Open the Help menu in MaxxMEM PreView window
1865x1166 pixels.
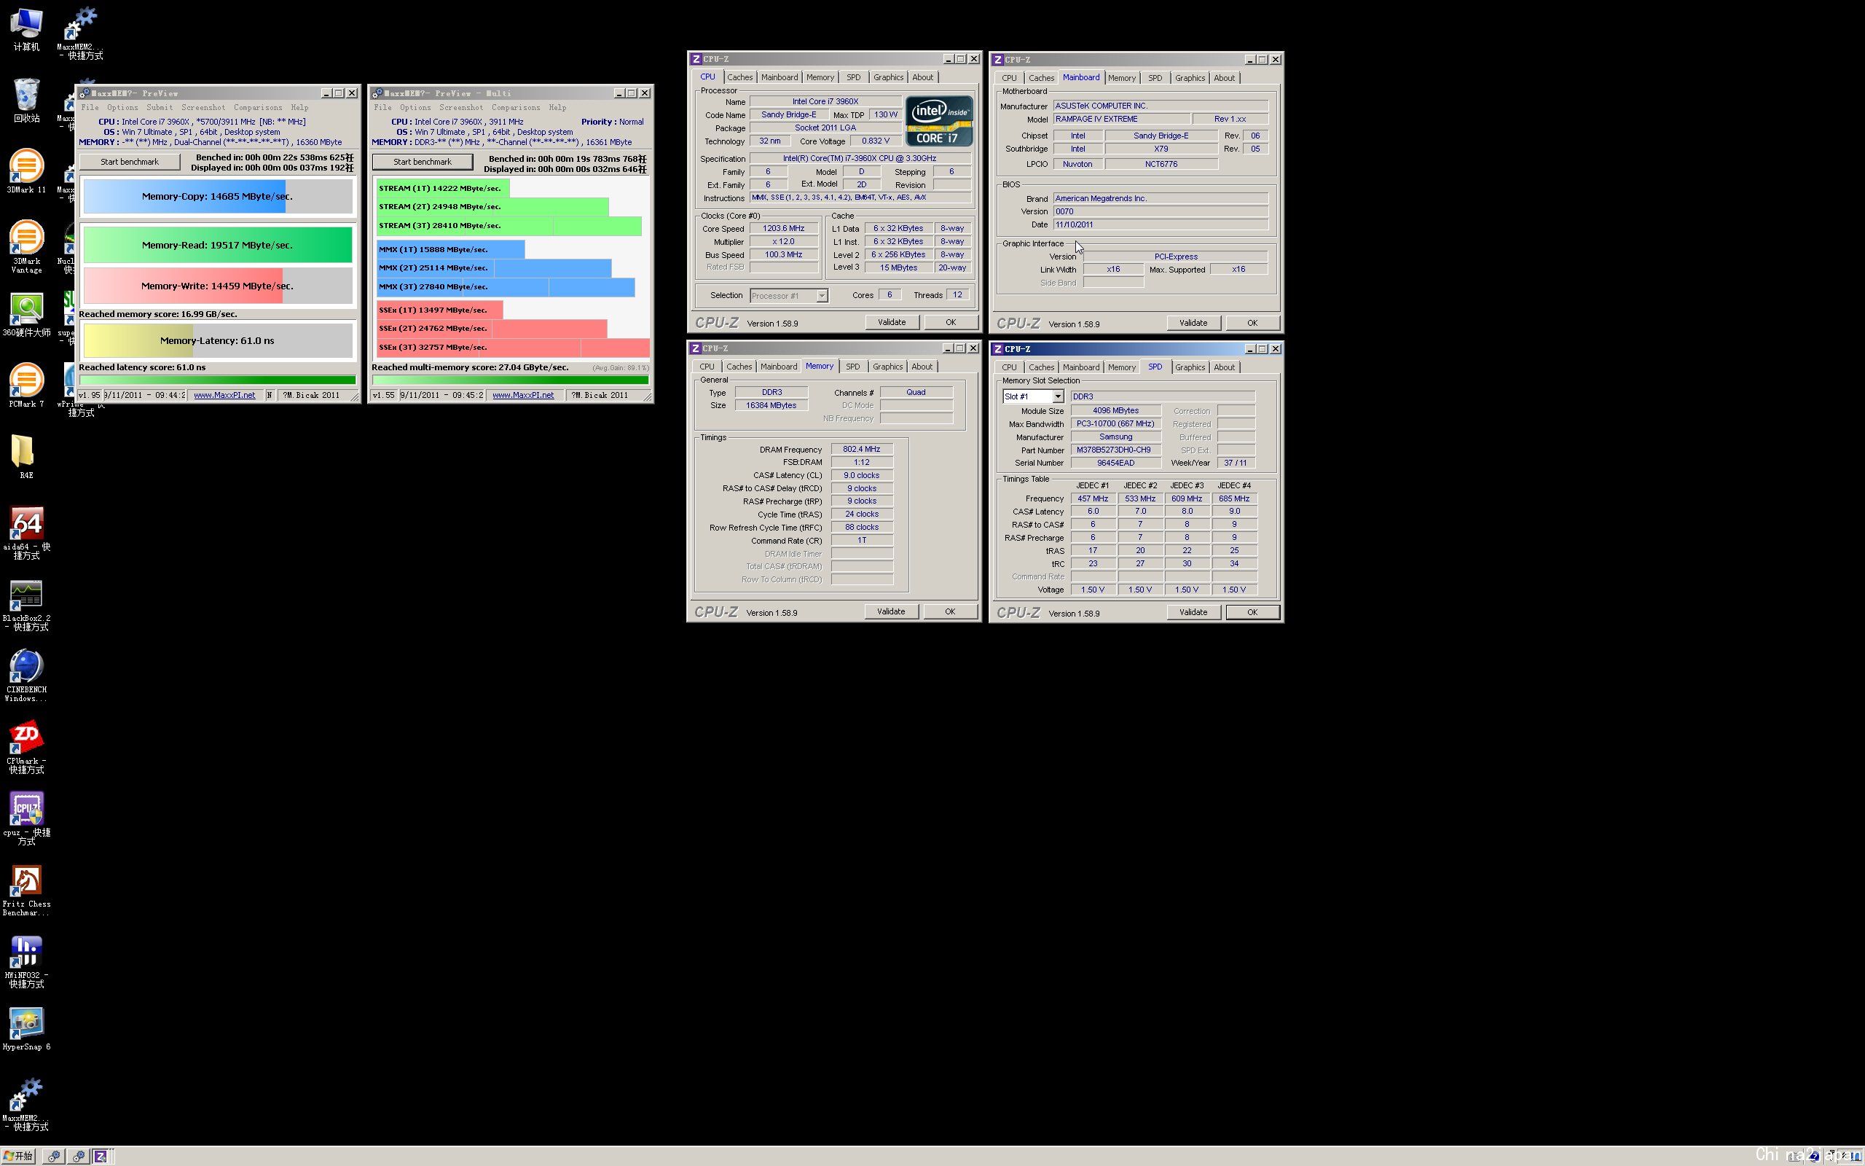pos(300,107)
